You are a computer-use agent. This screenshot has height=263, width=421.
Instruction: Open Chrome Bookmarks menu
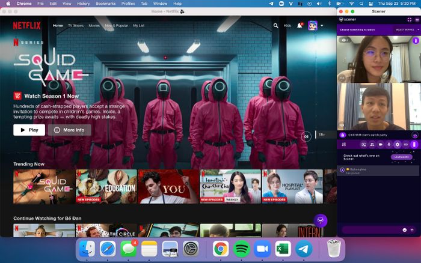105,4
